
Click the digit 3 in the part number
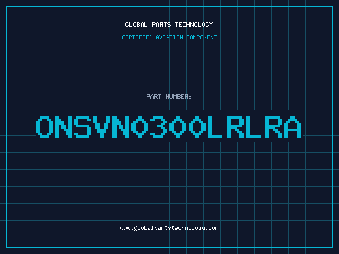point(159,127)
